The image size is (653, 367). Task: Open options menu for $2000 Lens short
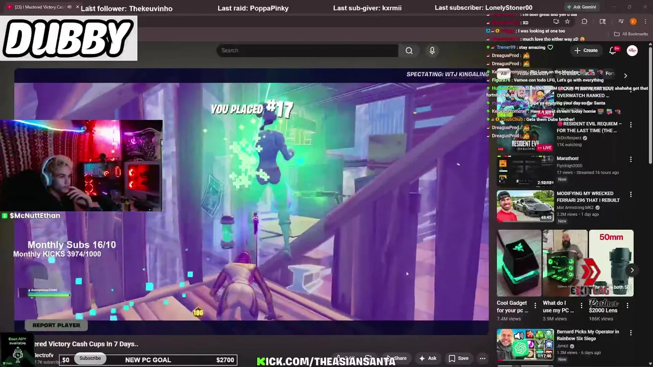click(x=627, y=306)
